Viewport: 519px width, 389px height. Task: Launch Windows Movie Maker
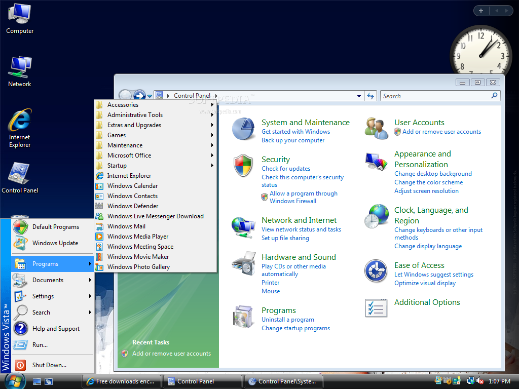pyautogui.click(x=156, y=257)
